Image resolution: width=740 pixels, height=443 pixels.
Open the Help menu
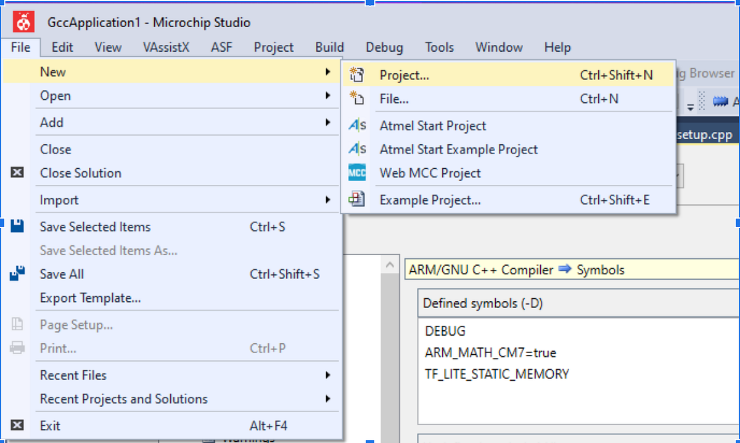pyautogui.click(x=557, y=47)
